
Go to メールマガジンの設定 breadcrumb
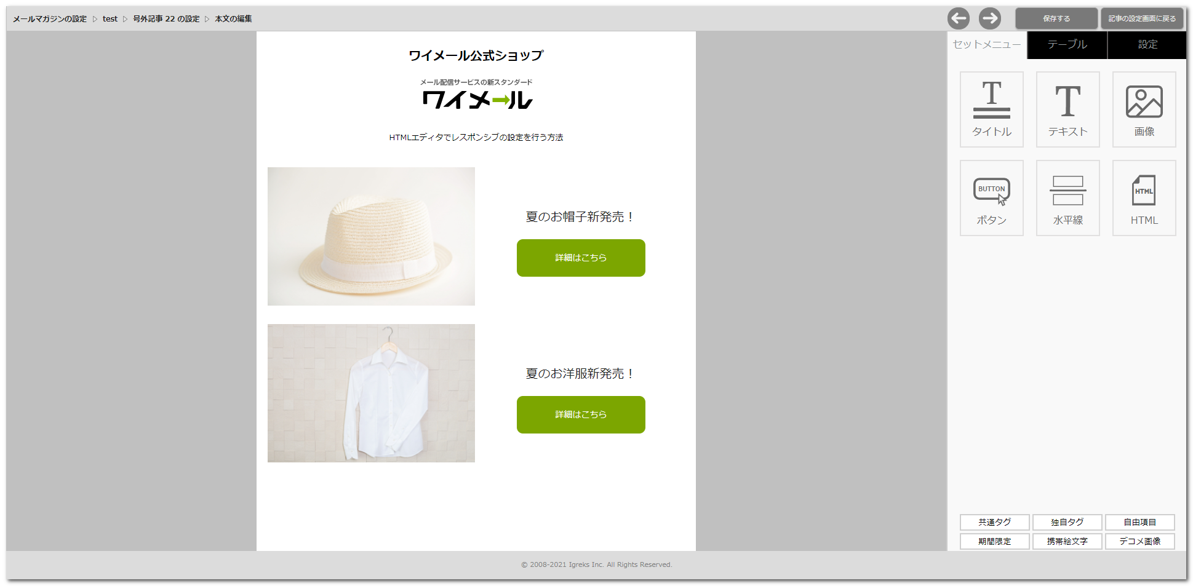pyautogui.click(x=50, y=19)
